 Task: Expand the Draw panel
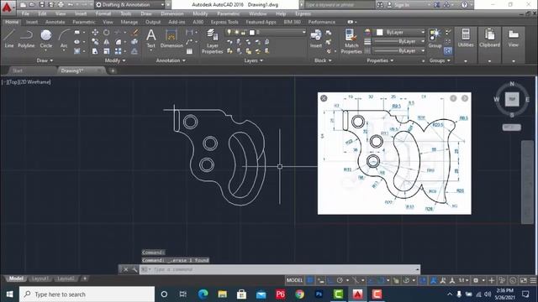pyautogui.click(x=45, y=60)
